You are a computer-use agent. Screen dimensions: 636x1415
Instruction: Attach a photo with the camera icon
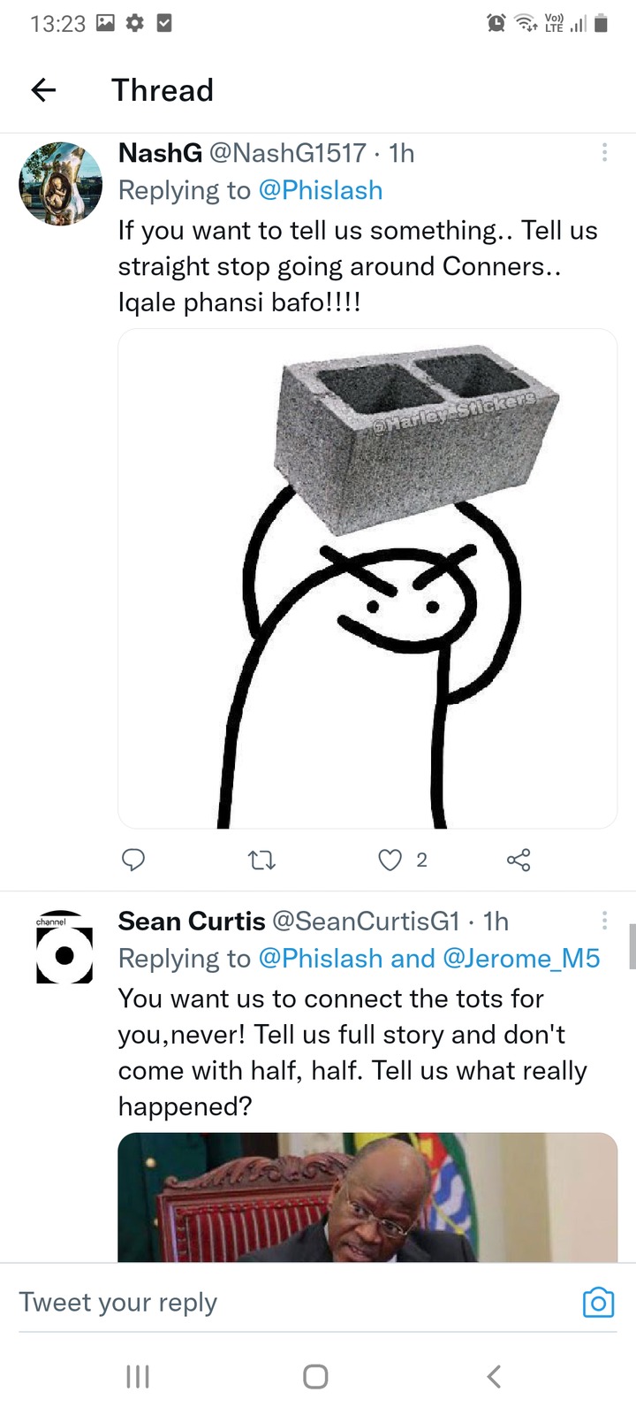(x=598, y=1302)
